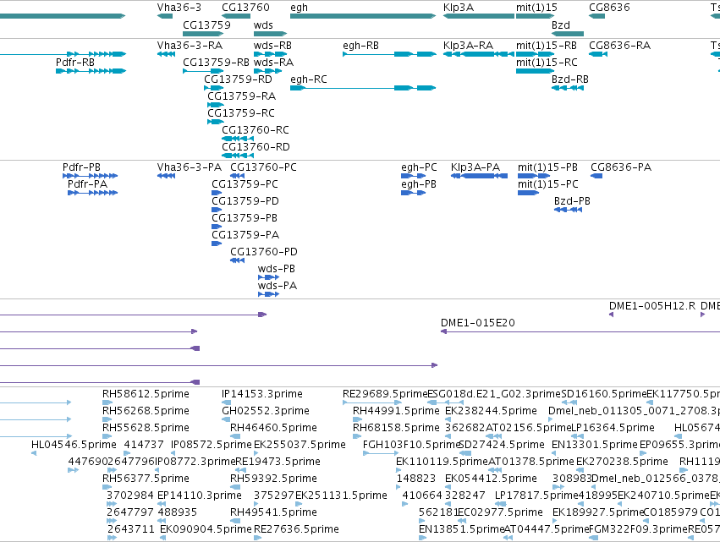
Task: Click the CG13759-RD transcript label
Action: coord(238,79)
